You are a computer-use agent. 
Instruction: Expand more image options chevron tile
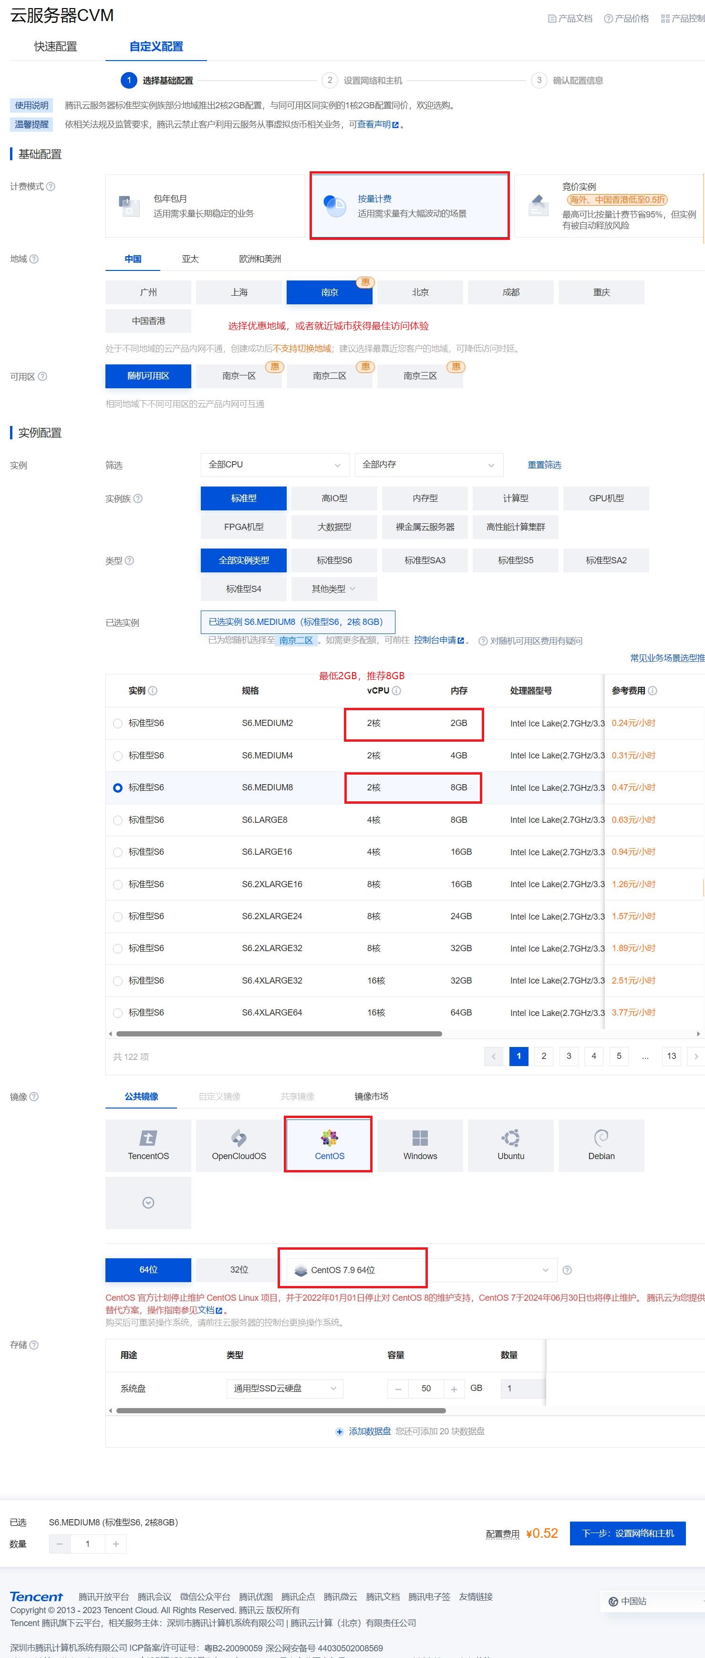pyautogui.click(x=148, y=1203)
